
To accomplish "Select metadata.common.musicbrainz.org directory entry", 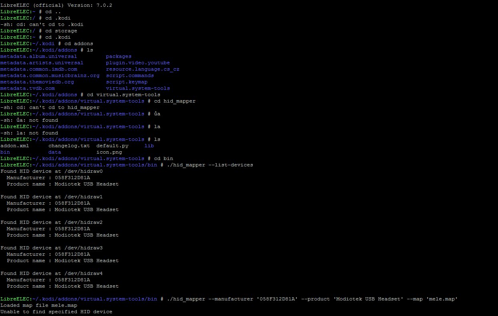I will point(50,75).
